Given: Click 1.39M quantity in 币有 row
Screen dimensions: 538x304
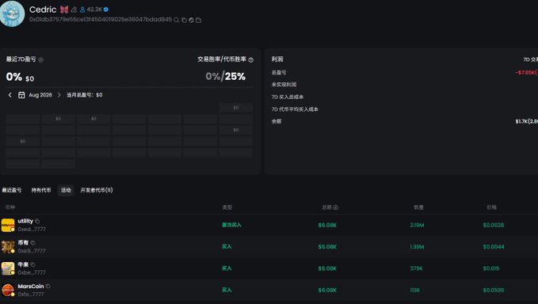Looking at the screenshot, I should click(417, 247).
